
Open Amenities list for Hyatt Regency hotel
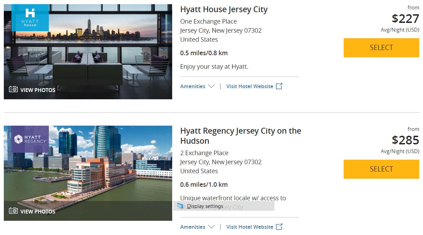[197, 227]
